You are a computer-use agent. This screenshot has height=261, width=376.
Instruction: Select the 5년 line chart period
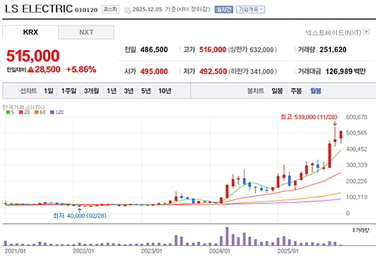coord(146,91)
